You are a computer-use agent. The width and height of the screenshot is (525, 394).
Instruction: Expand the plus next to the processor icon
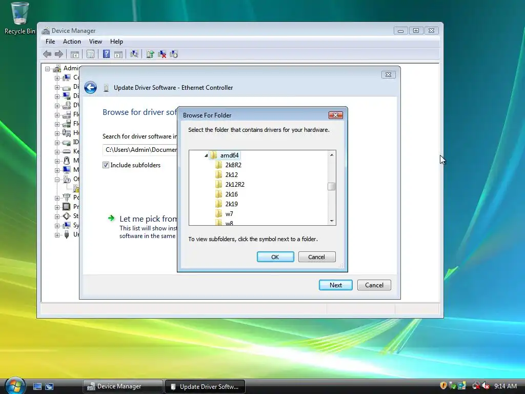point(57,207)
